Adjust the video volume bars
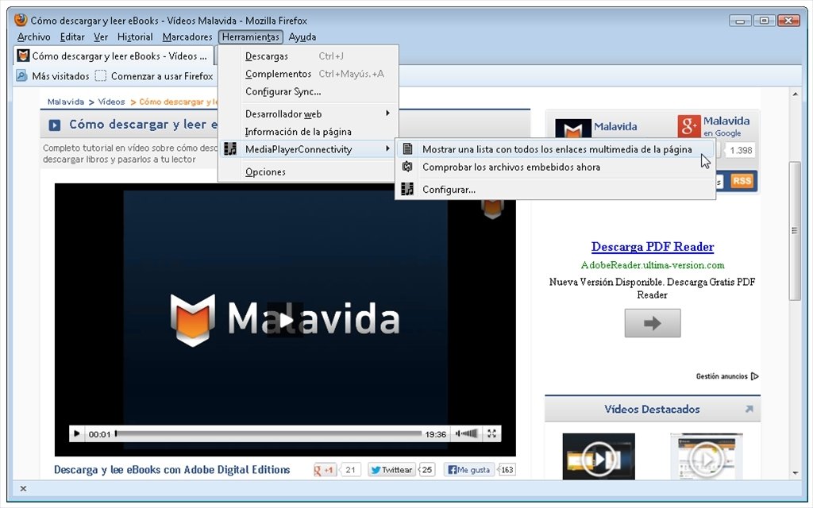 click(470, 433)
